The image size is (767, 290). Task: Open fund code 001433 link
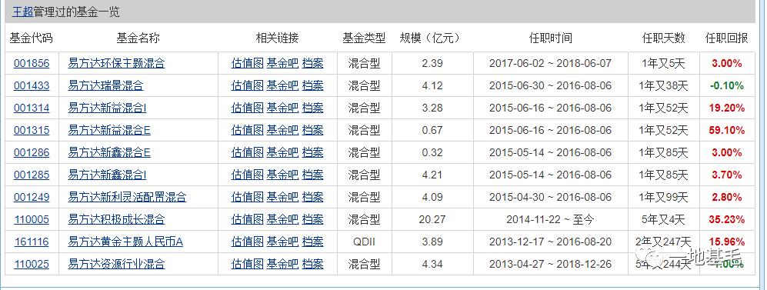pyautogui.click(x=32, y=85)
